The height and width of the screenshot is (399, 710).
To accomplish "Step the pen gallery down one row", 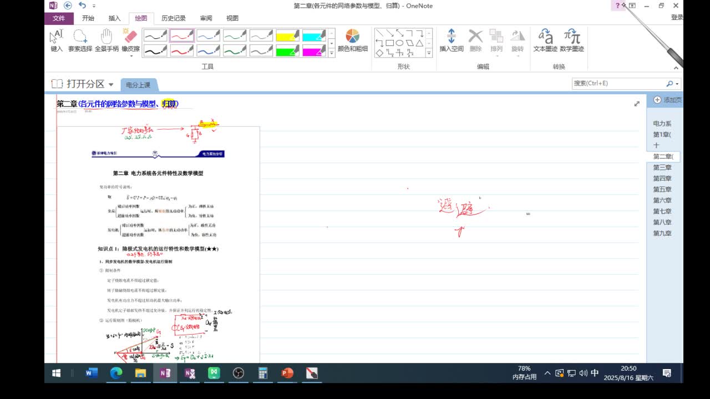I will pyautogui.click(x=332, y=43).
